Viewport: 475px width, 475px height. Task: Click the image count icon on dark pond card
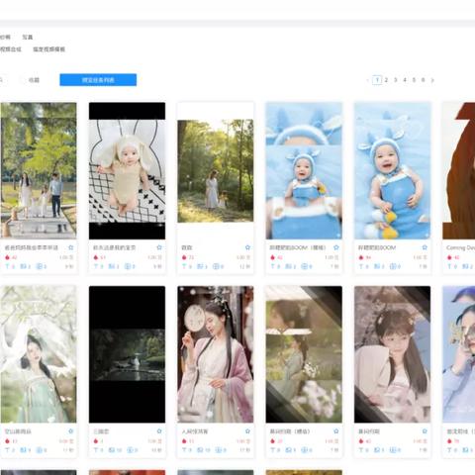pyautogui.click(x=112, y=450)
